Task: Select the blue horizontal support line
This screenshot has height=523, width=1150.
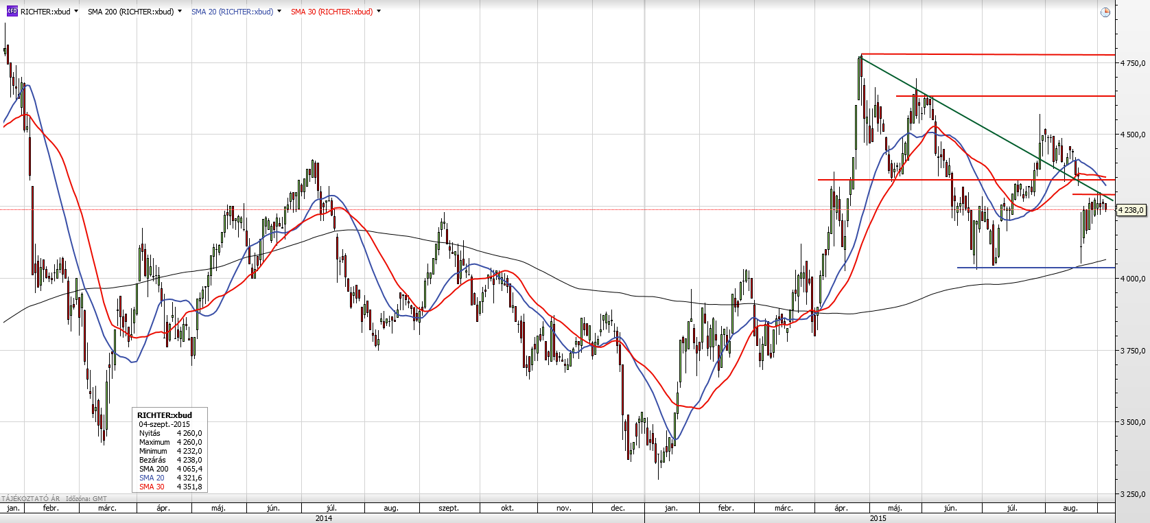Action: tap(1036, 268)
